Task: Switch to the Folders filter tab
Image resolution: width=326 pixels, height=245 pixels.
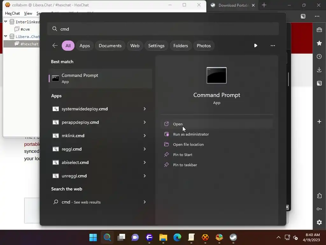Action: tap(181, 46)
